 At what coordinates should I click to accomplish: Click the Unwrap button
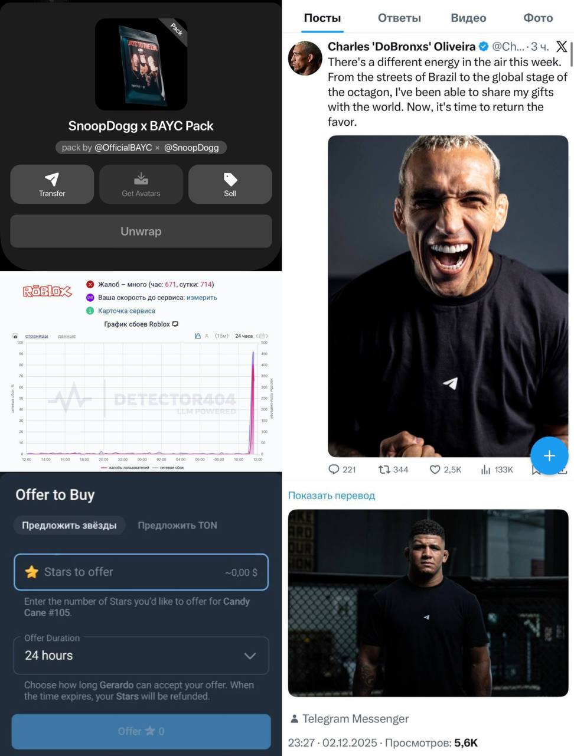point(141,231)
